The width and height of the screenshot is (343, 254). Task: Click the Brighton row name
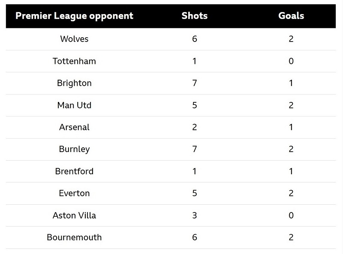pos(74,83)
